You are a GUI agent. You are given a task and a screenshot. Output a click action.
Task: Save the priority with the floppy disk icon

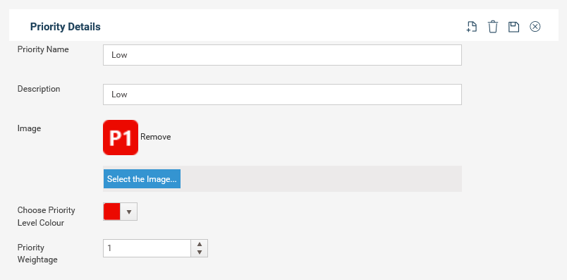[514, 27]
